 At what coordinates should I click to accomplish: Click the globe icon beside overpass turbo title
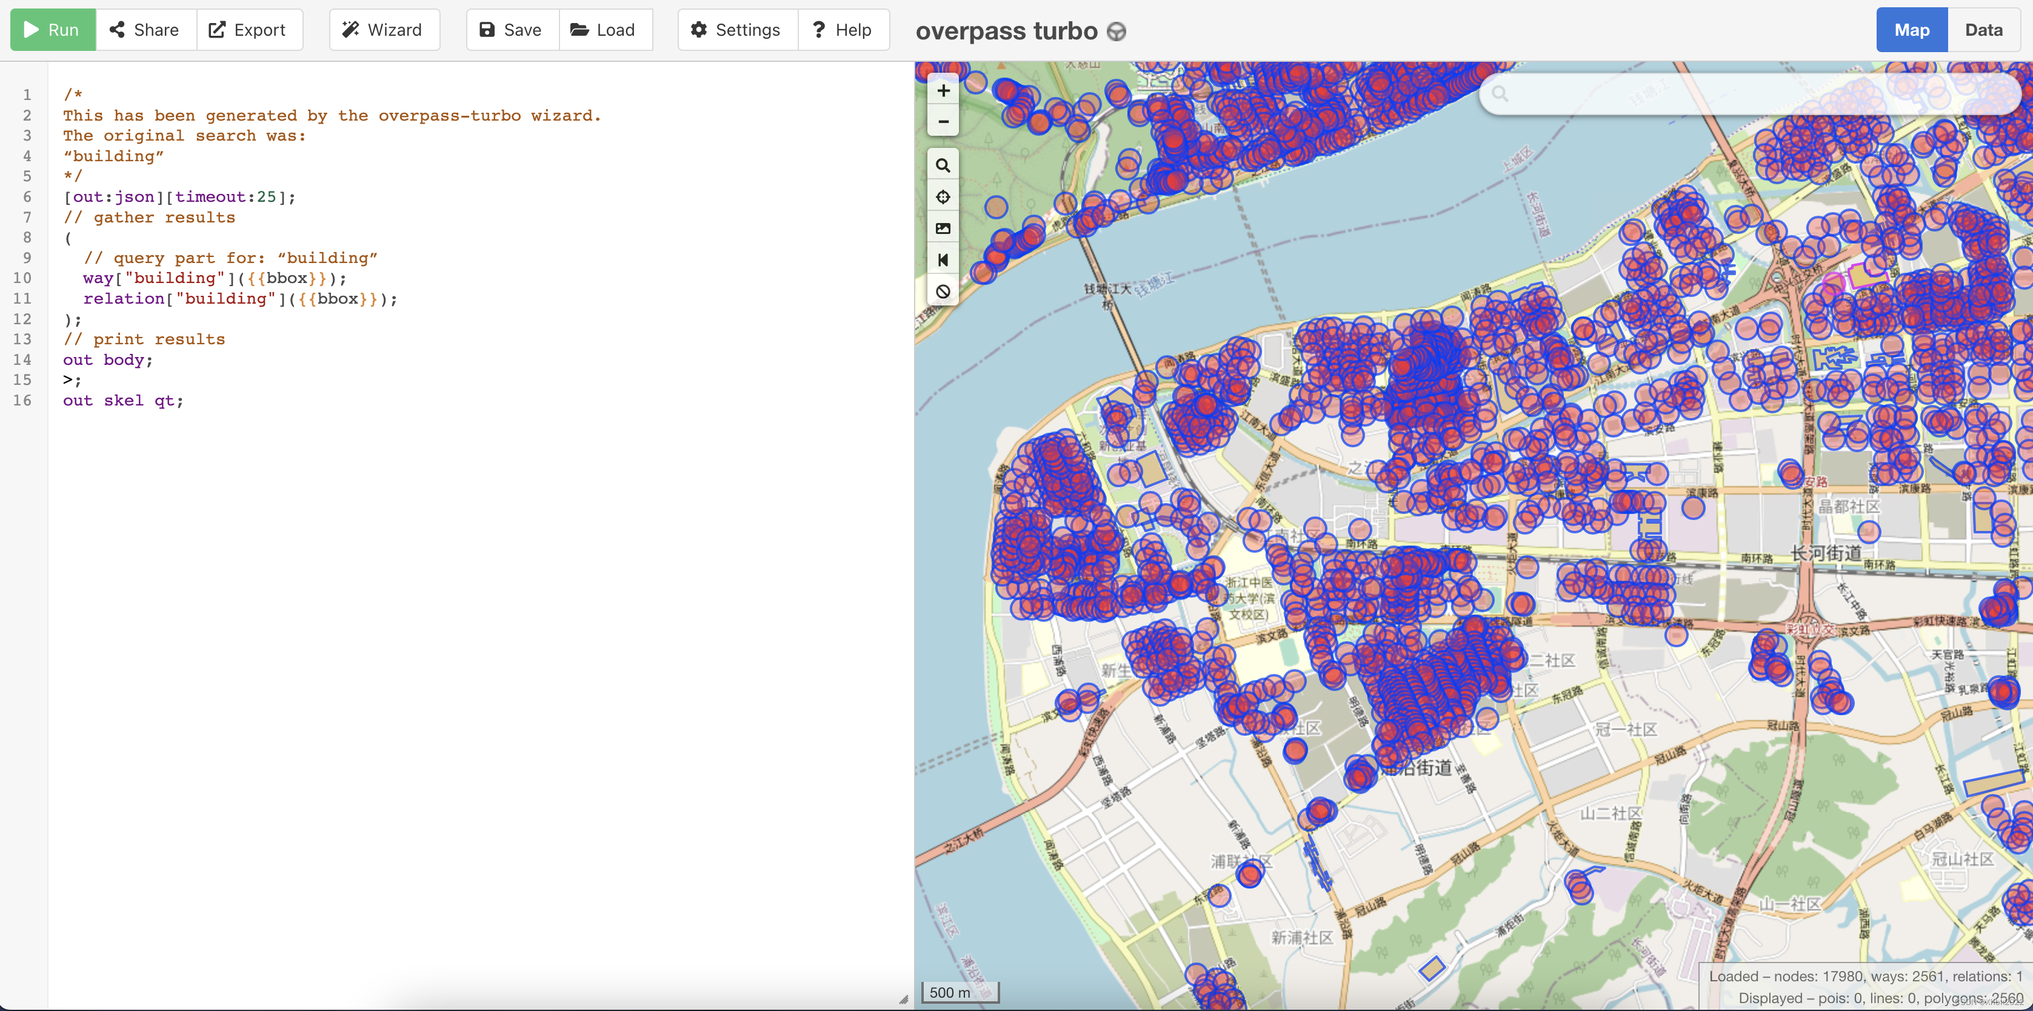1117,32
